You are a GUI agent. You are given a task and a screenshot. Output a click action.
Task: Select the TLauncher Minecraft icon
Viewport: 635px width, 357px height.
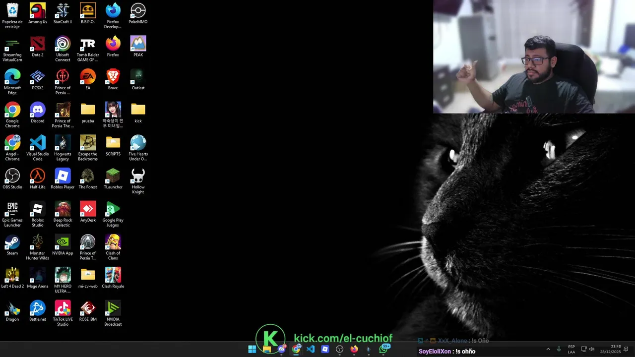pyautogui.click(x=113, y=178)
